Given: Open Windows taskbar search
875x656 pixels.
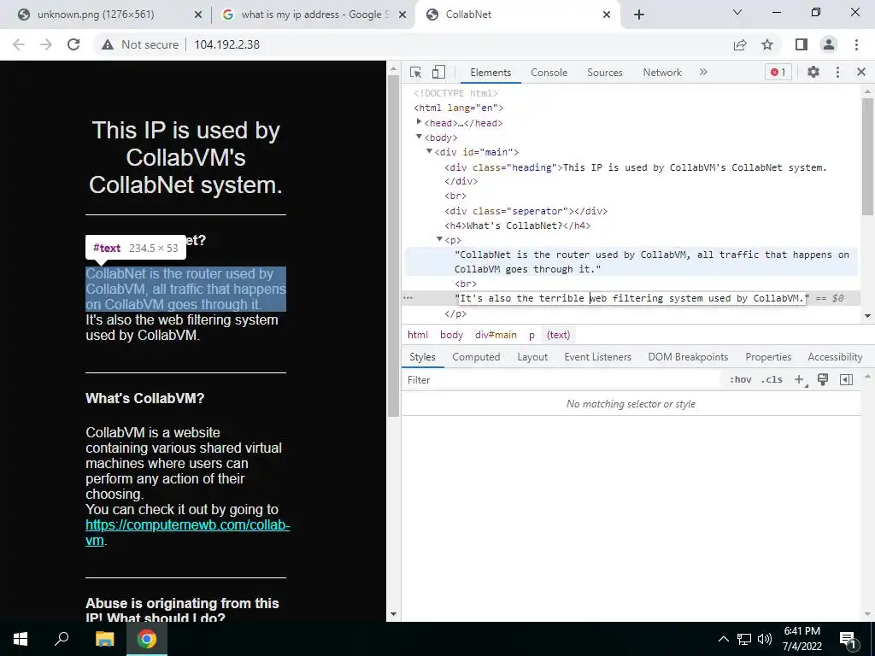Looking at the screenshot, I should [x=62, y=639].
